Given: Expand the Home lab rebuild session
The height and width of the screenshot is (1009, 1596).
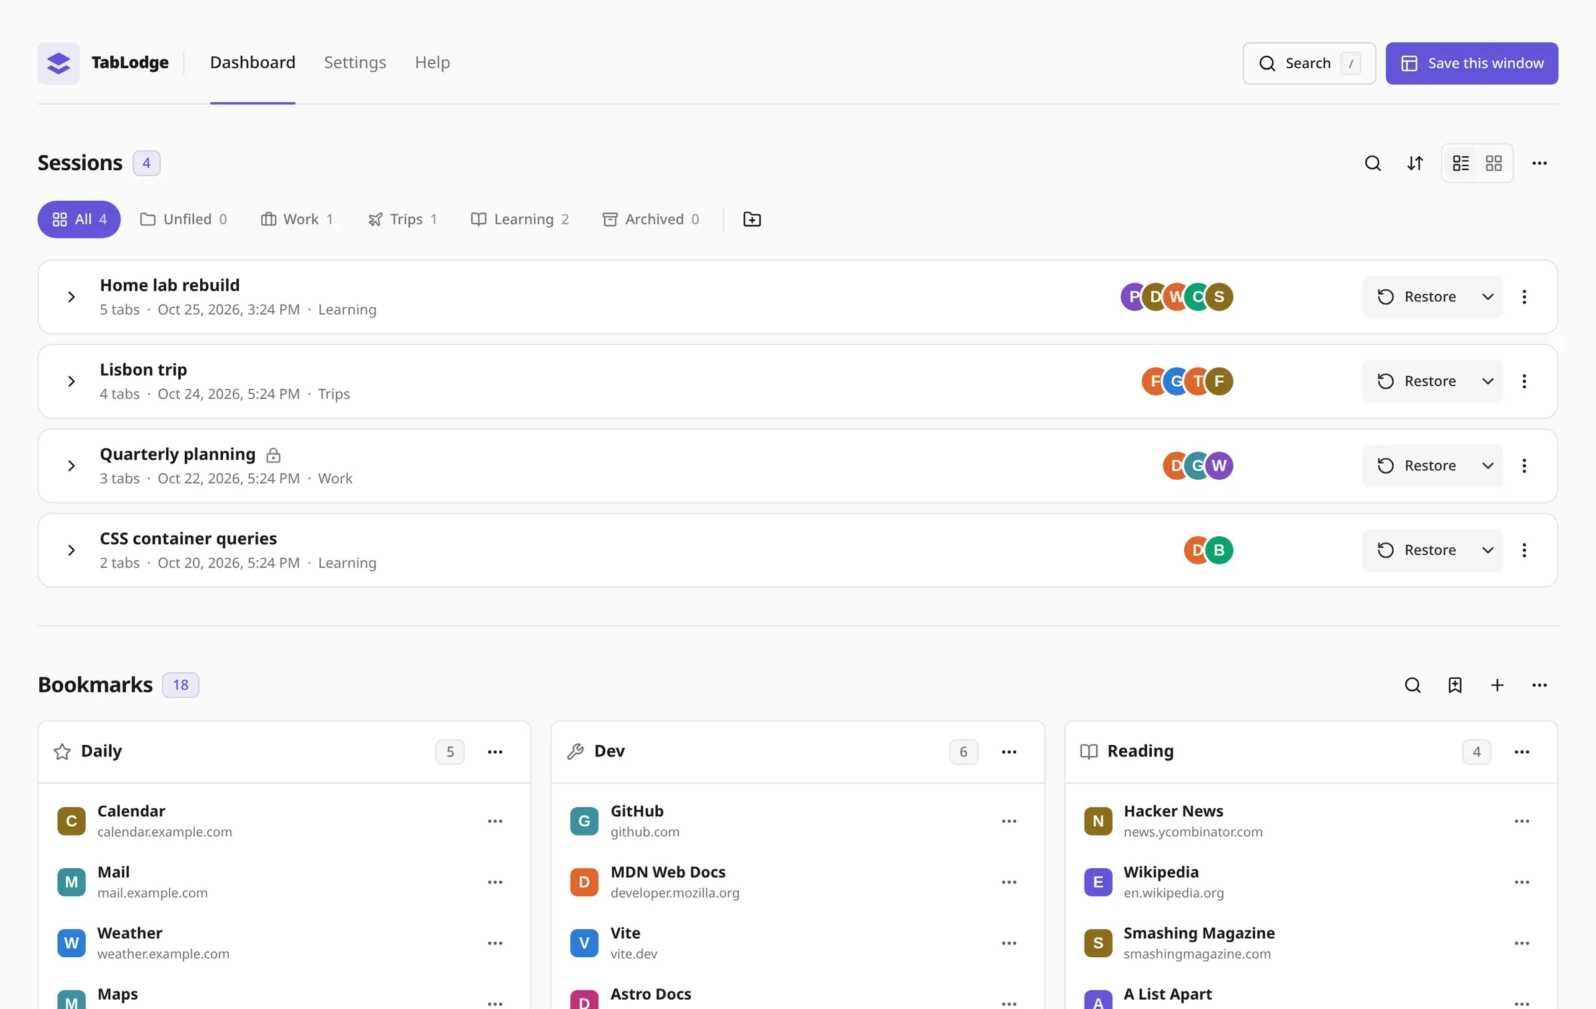Looking at the screenshot, I should point(71,297).
